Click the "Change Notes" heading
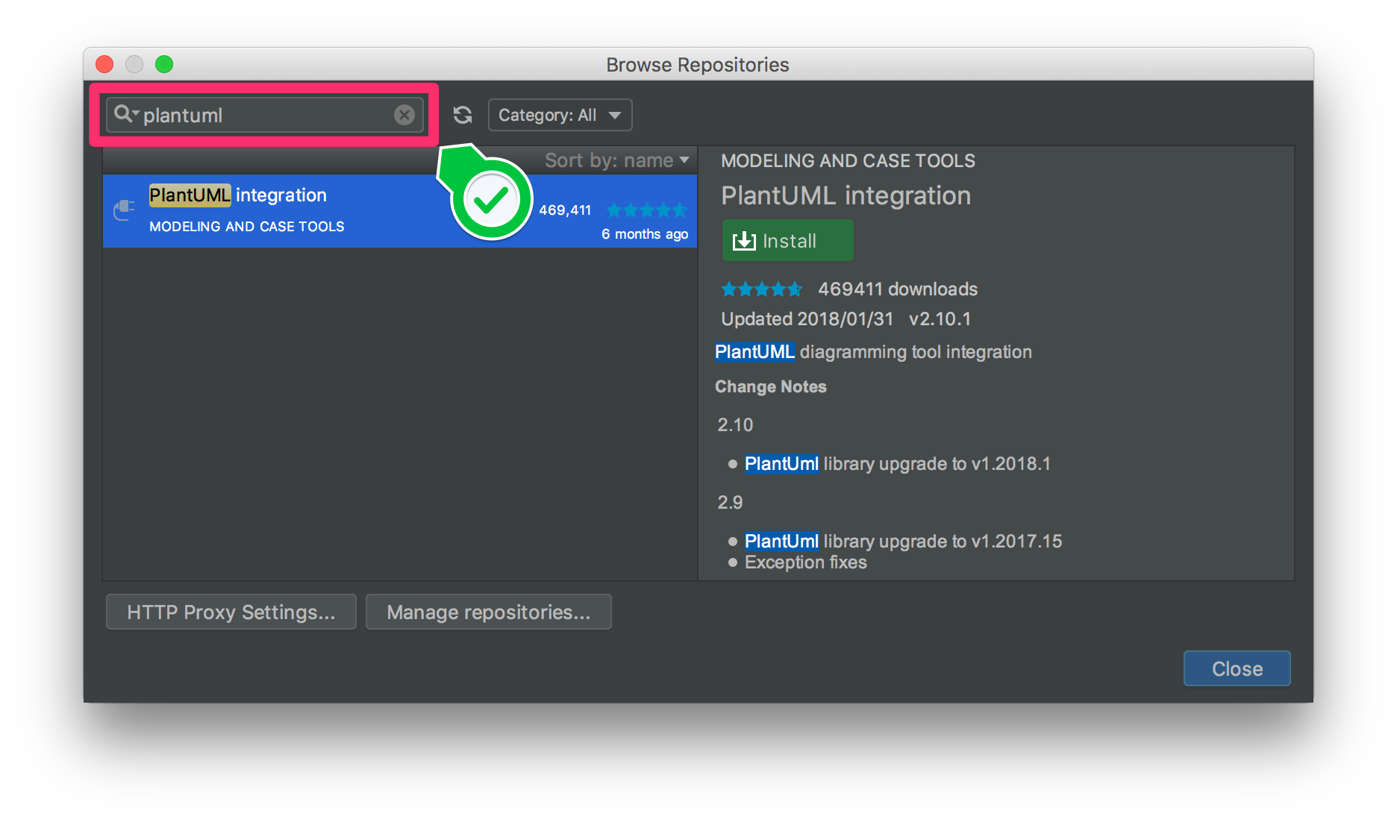Screen dimensions: 1397x822 coord(770,386)
